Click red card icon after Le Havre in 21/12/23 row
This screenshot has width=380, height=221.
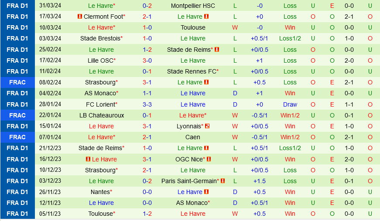pos(206,148)
